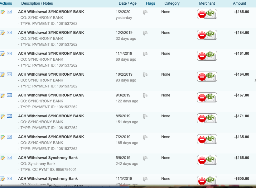Flag the 1/2/2020 transaction
The image size is (256, 188).
click(x=145, y=12)
